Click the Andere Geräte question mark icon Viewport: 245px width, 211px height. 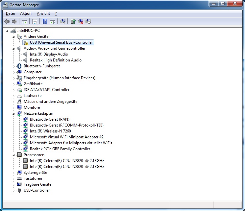click(x=20, y=36)
